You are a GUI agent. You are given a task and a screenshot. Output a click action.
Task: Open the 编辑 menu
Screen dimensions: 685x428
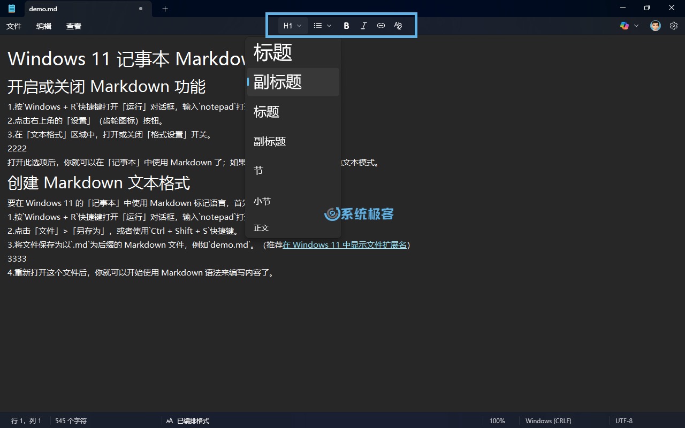point(44,26)
